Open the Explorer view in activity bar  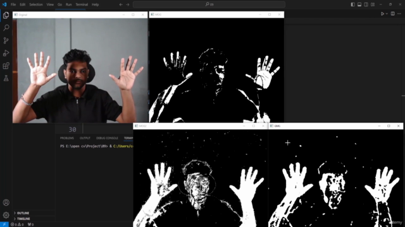point(6,15)
